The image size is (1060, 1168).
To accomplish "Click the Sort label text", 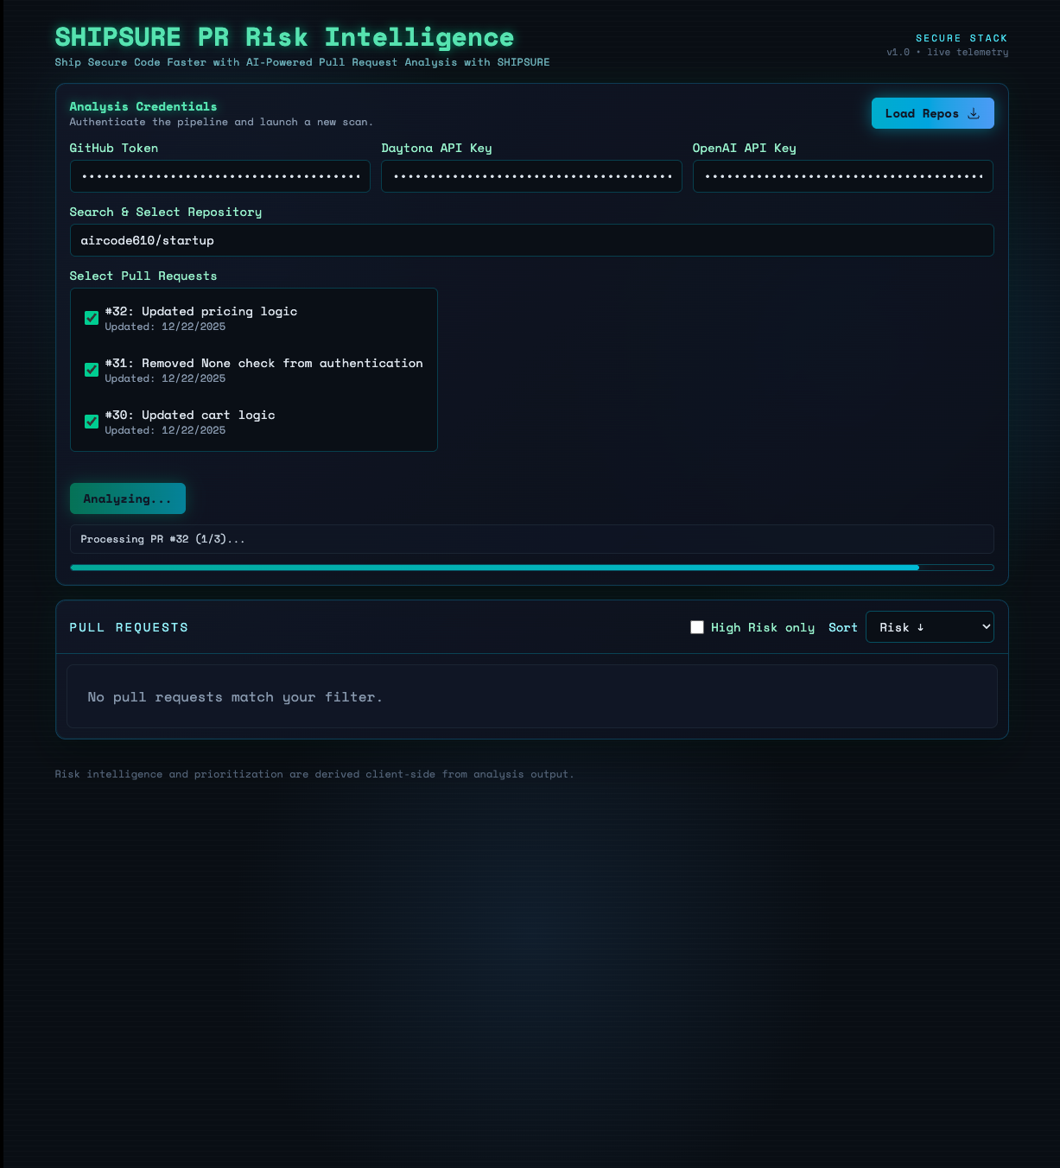I will point(843,627).
